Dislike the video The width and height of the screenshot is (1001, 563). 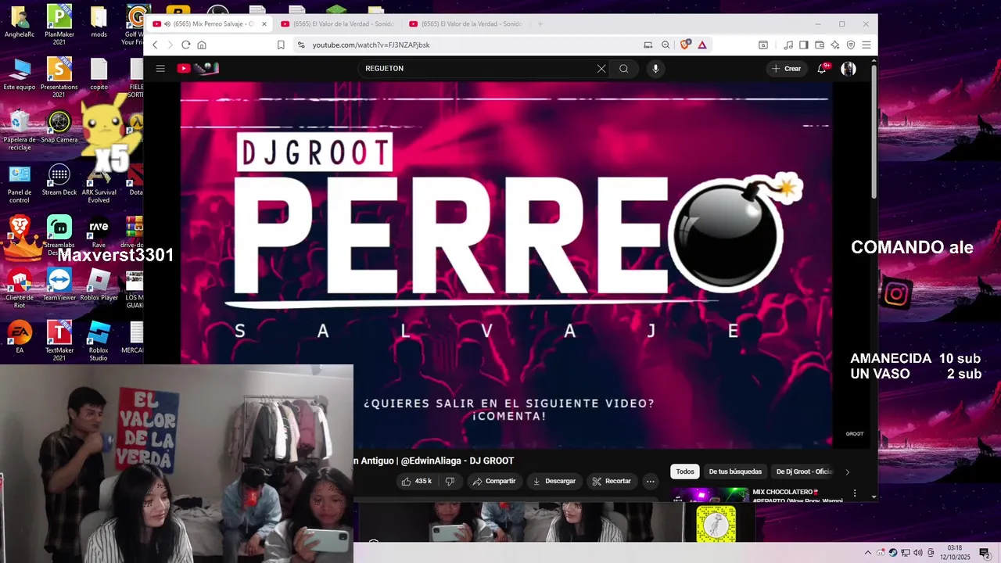click(x=450, y=482)
